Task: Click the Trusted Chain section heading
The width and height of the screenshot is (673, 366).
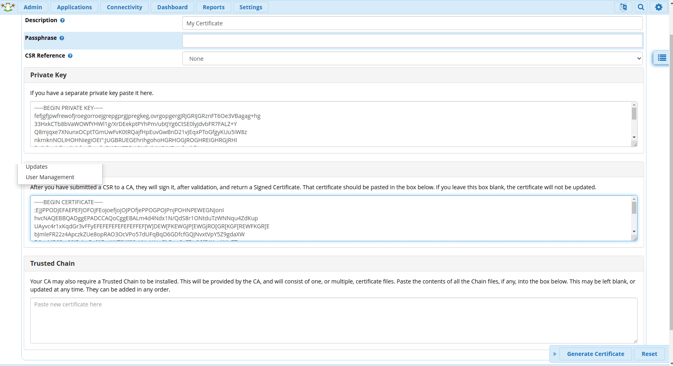Action: (x=52, y=263)
